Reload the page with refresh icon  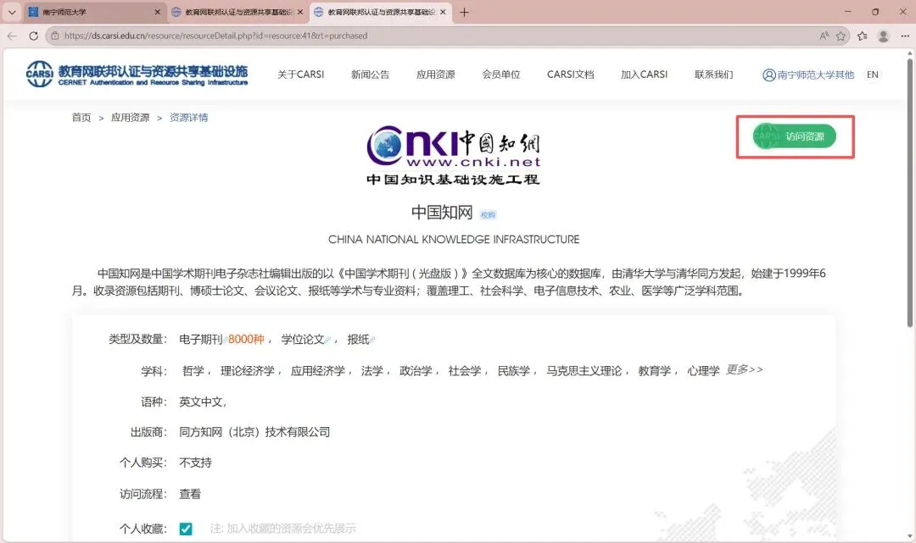point(33,36)
